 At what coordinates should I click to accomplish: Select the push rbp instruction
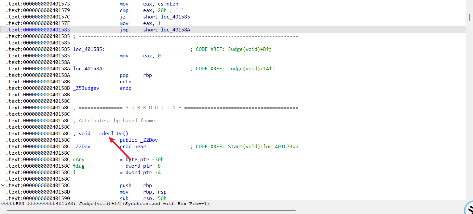136,185
